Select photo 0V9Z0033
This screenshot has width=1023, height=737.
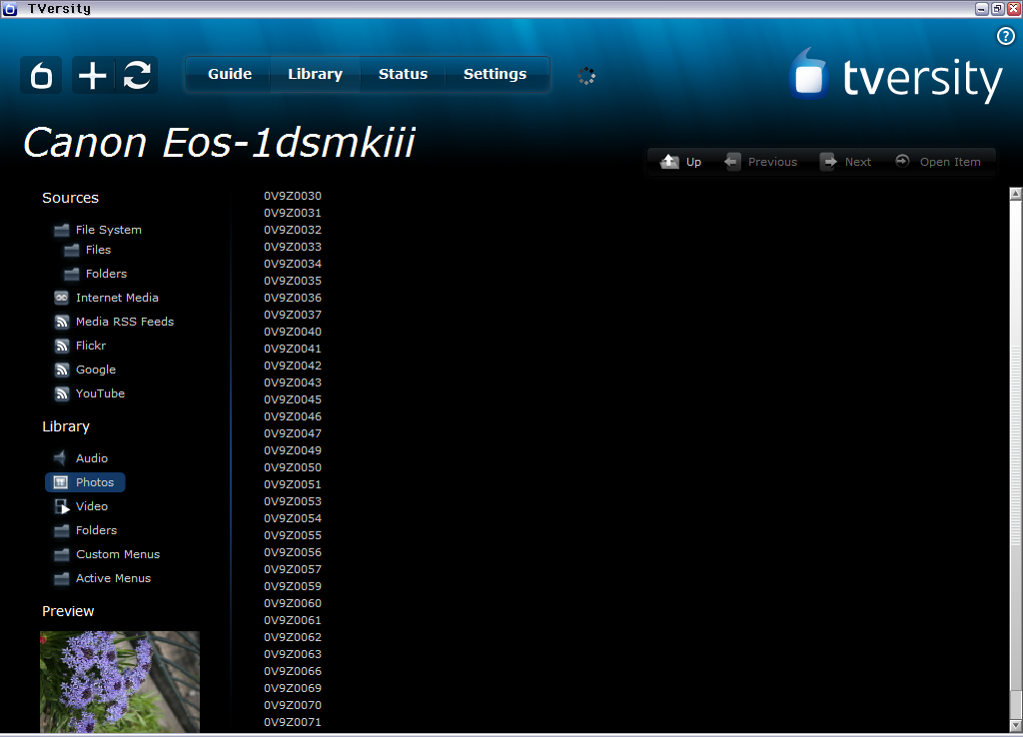[x=293, y=247]
